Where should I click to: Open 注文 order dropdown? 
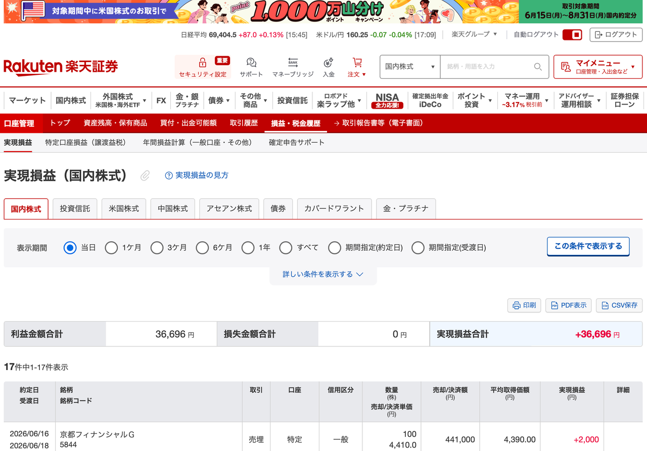(357, 74)
